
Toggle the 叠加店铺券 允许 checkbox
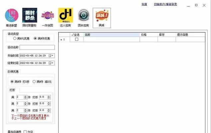point(25,132)
